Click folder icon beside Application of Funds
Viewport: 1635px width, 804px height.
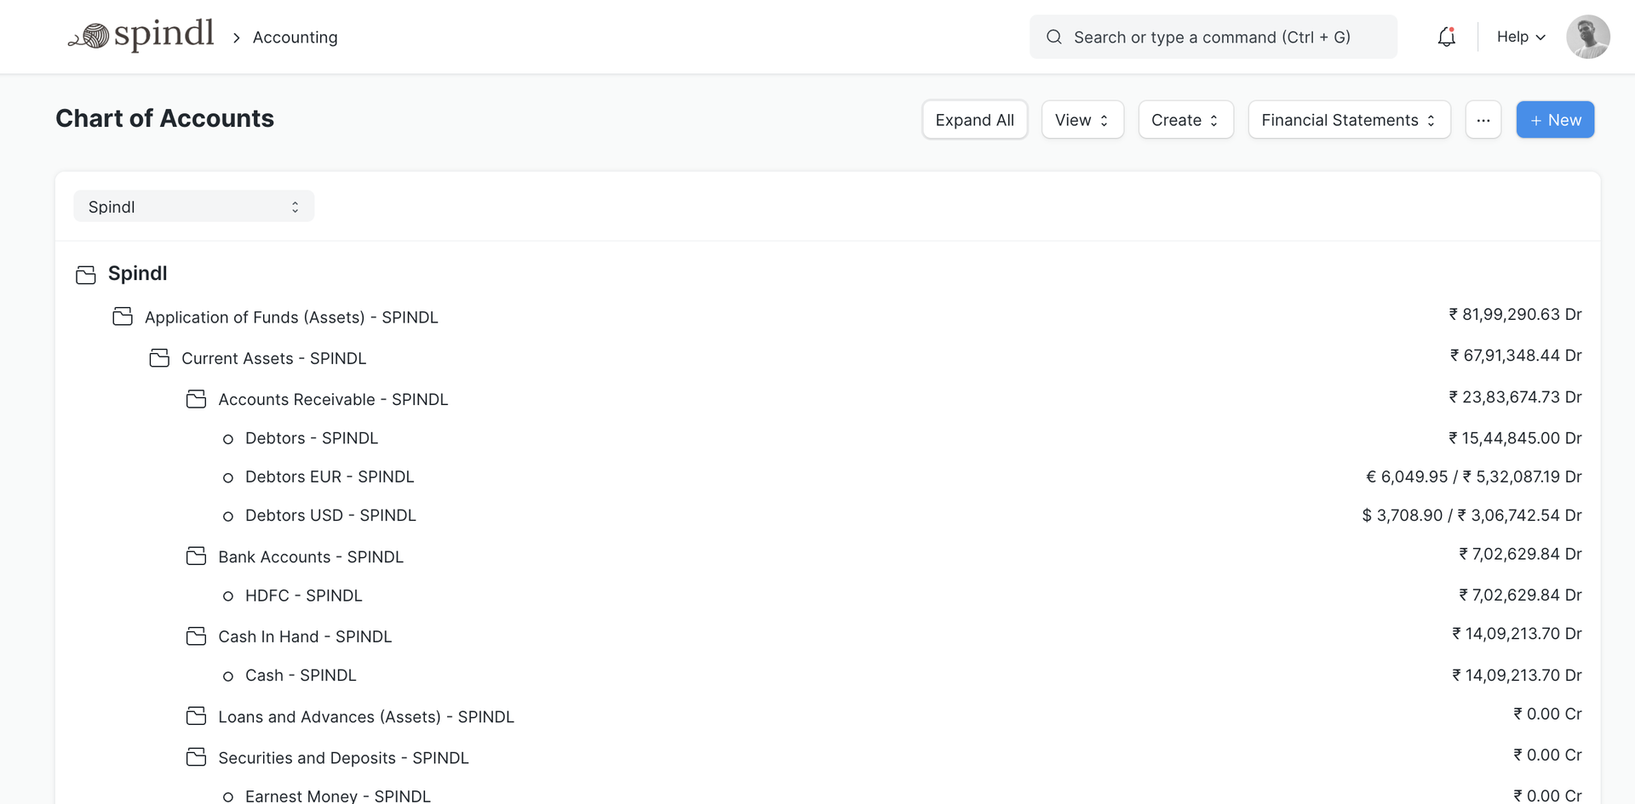[123, 317]
